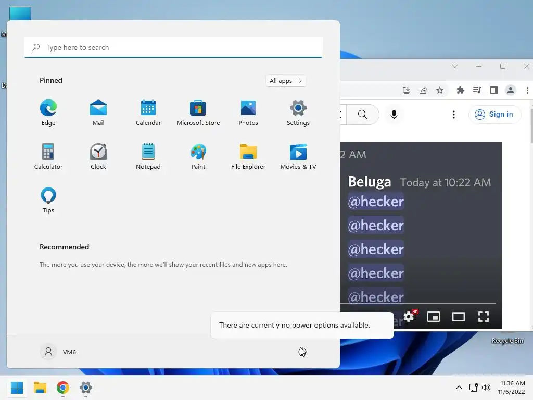Enter video full screen mode
533x400 pixels.
point(484,317)
